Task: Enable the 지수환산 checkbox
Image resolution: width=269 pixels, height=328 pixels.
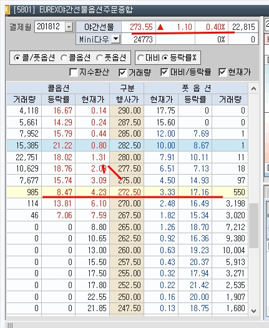Action: tap(74, 72)
